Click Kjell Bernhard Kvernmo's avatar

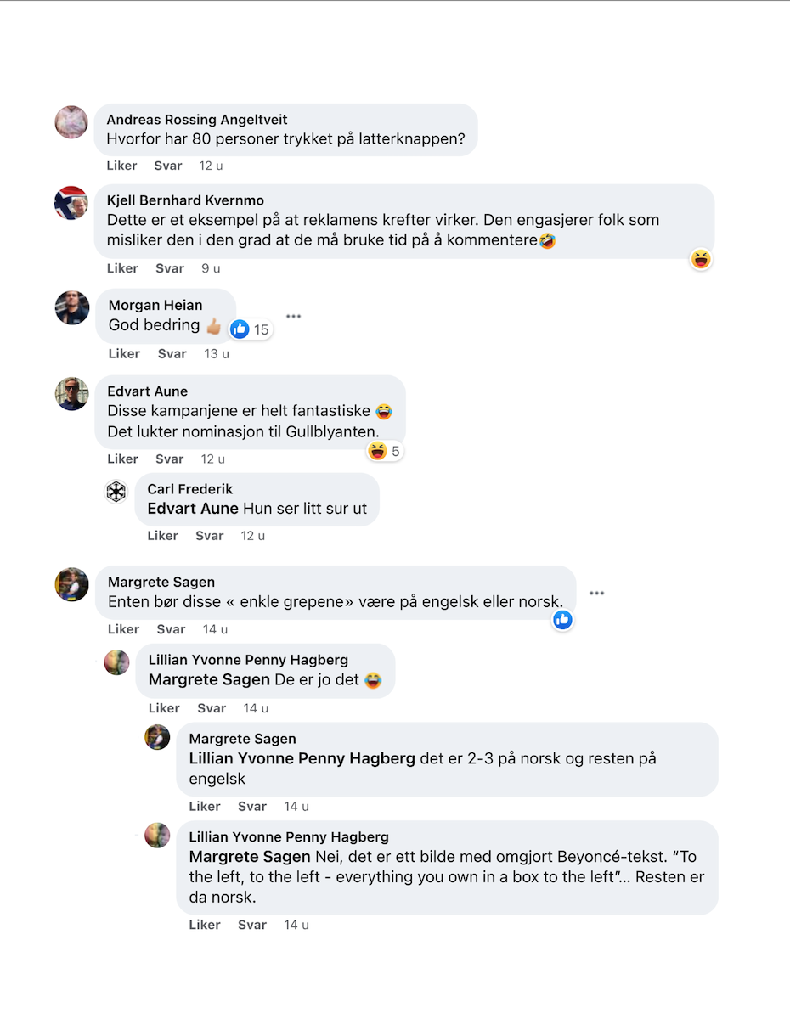coord(71,203)
